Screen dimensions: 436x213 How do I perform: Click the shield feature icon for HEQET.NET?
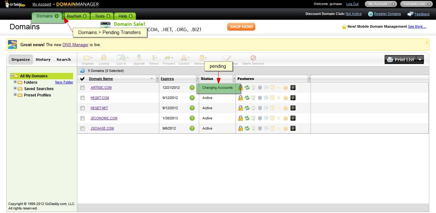pos(272,108)
